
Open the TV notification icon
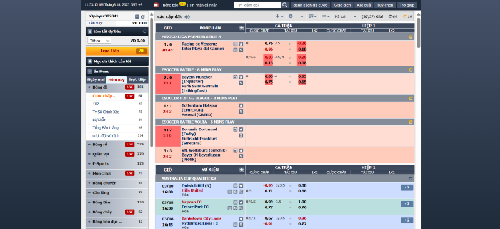tap(156, 5)
